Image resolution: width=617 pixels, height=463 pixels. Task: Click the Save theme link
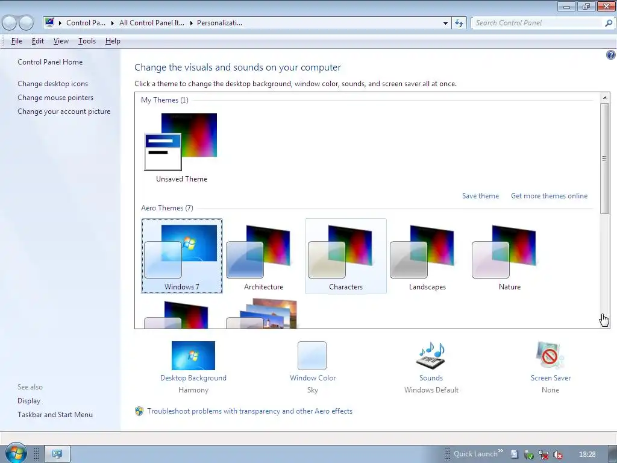click(x=480, y=196)
